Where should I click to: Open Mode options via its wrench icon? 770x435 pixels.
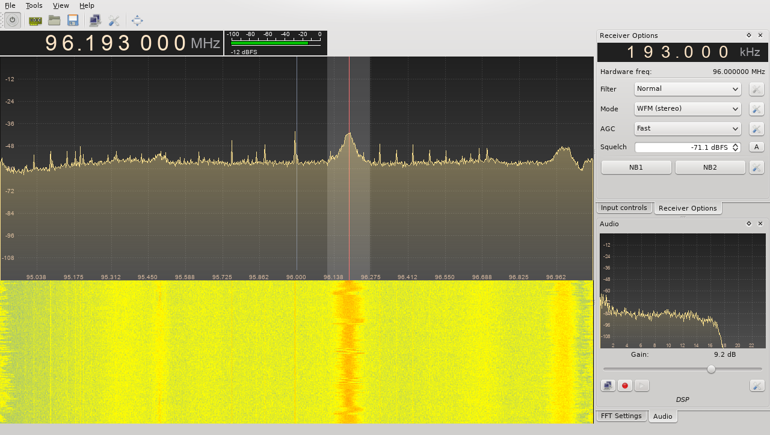pos(756,109)
